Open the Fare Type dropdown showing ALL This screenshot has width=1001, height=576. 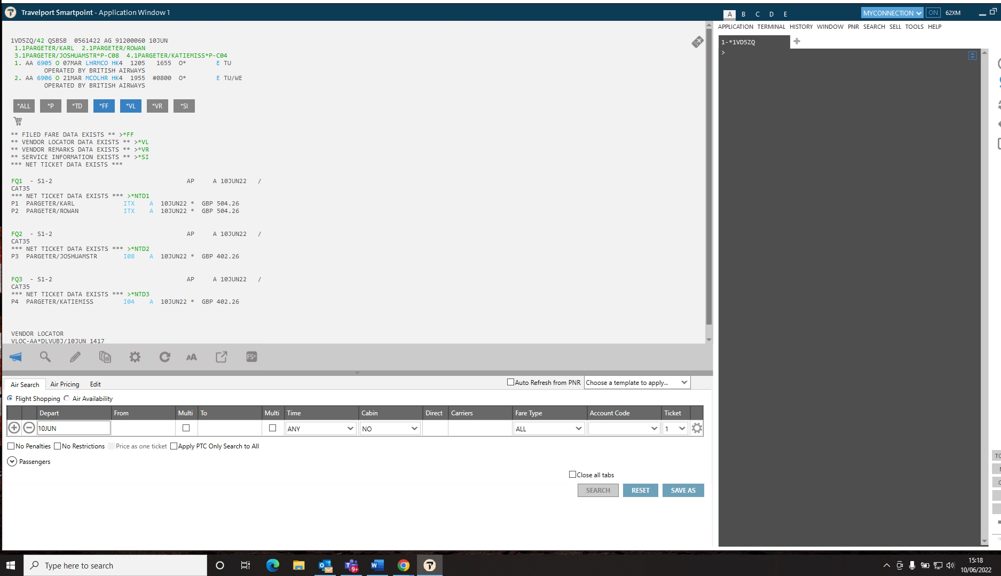pos(549,428)
